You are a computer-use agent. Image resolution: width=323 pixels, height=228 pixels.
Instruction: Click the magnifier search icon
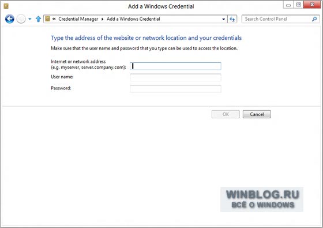[x=314, y=19]
